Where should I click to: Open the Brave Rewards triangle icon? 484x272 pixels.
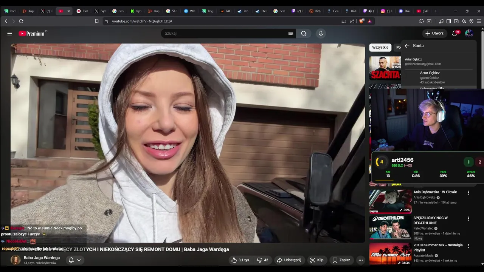point(369,21)
